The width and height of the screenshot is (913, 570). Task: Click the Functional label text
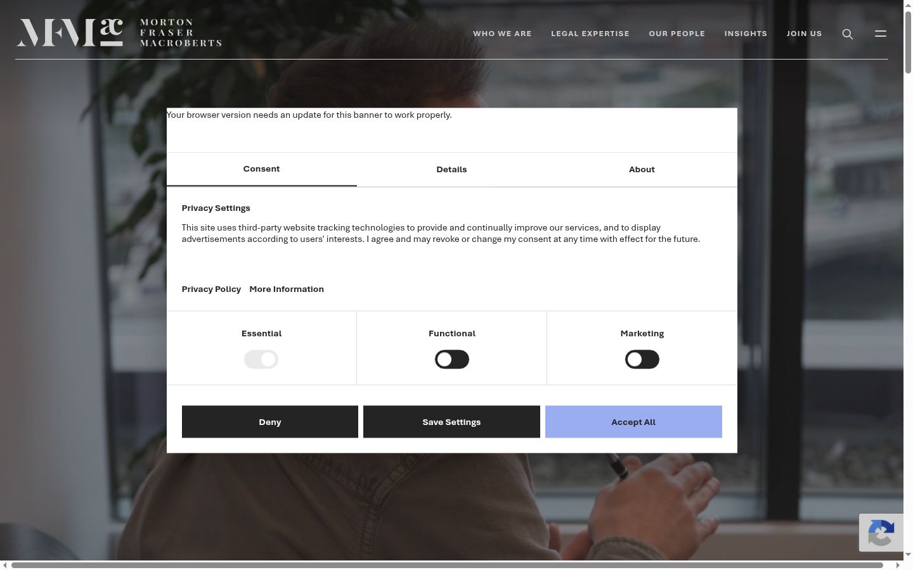coord(452,333)
